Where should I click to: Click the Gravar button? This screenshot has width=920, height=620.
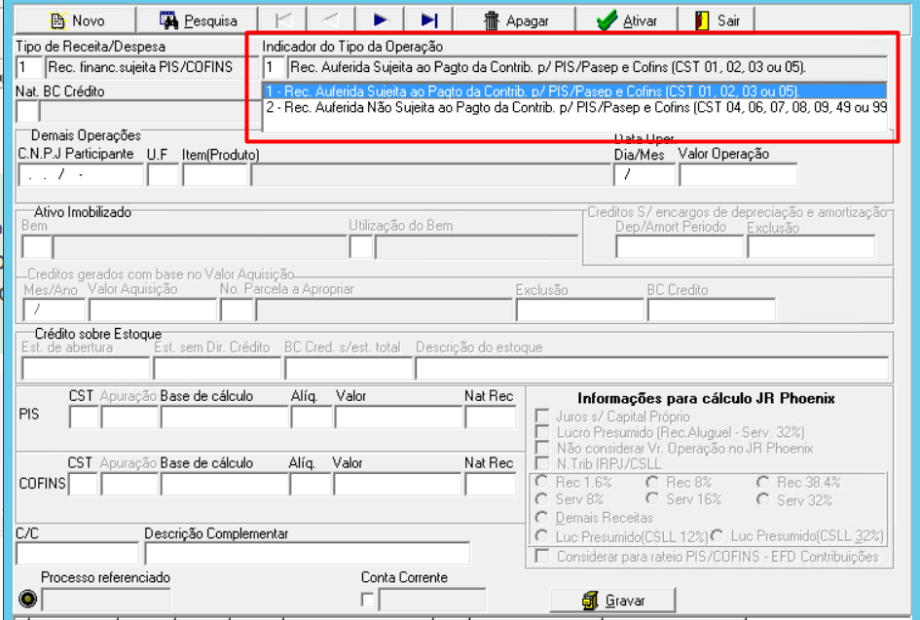coord(613,601)
